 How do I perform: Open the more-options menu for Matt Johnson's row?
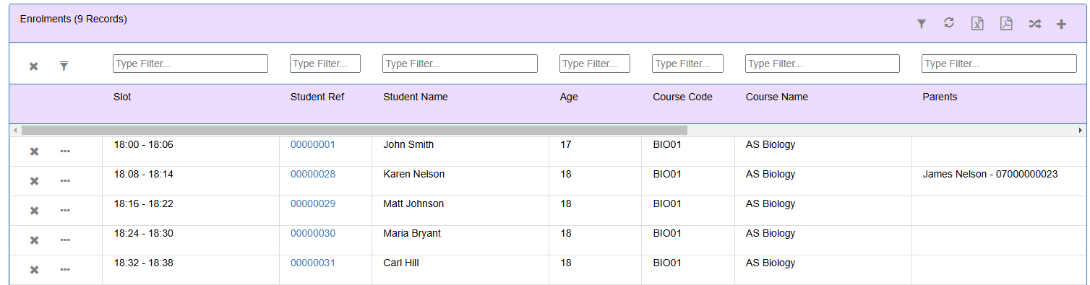point(65,211)
